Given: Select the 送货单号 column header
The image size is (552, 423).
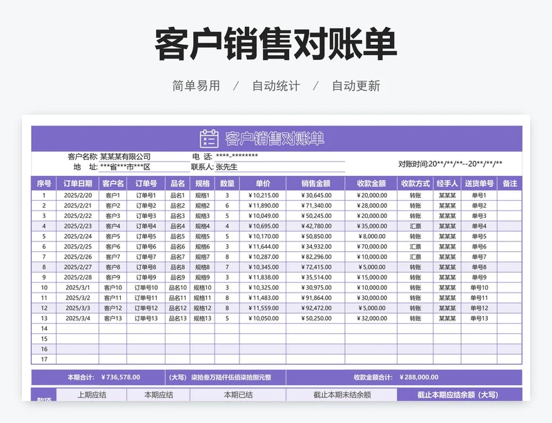Looking at the screenshot, I should [479, 184].
